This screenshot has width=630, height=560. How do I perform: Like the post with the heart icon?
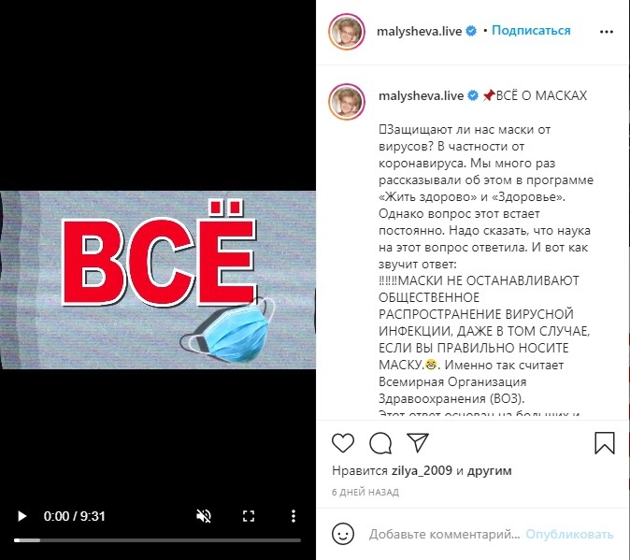tap(343, 443)
